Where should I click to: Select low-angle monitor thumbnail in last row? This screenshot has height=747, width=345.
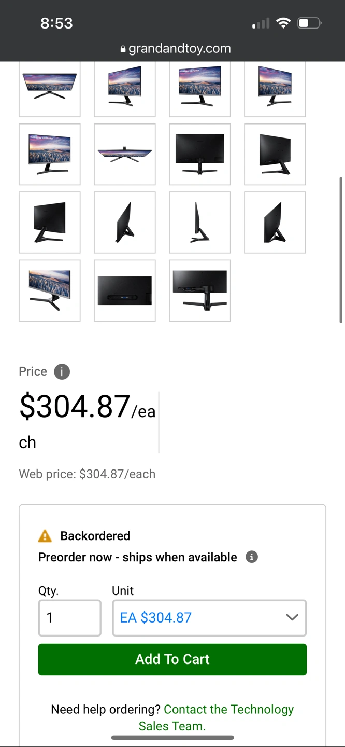[x=50, y=290]
